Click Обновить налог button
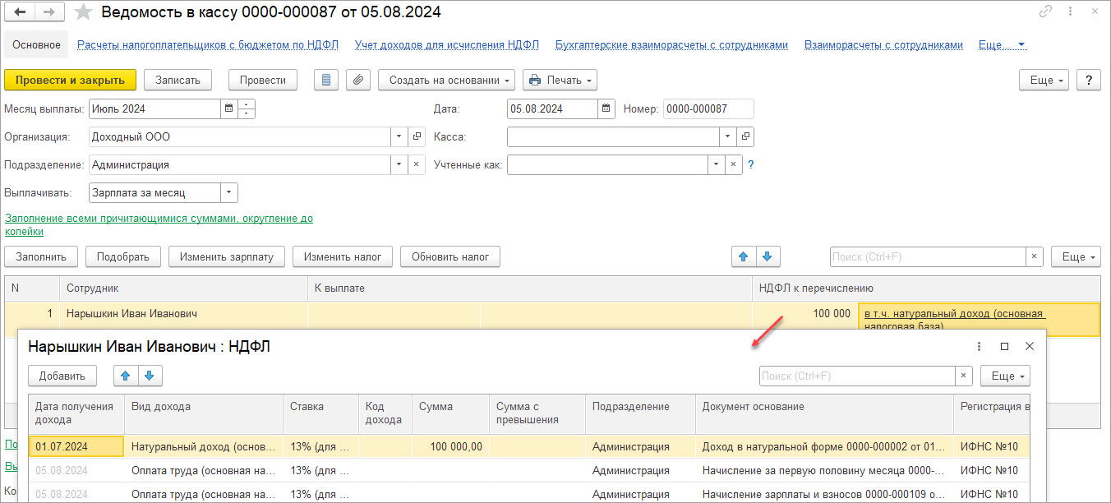 [x=450, y=256]
